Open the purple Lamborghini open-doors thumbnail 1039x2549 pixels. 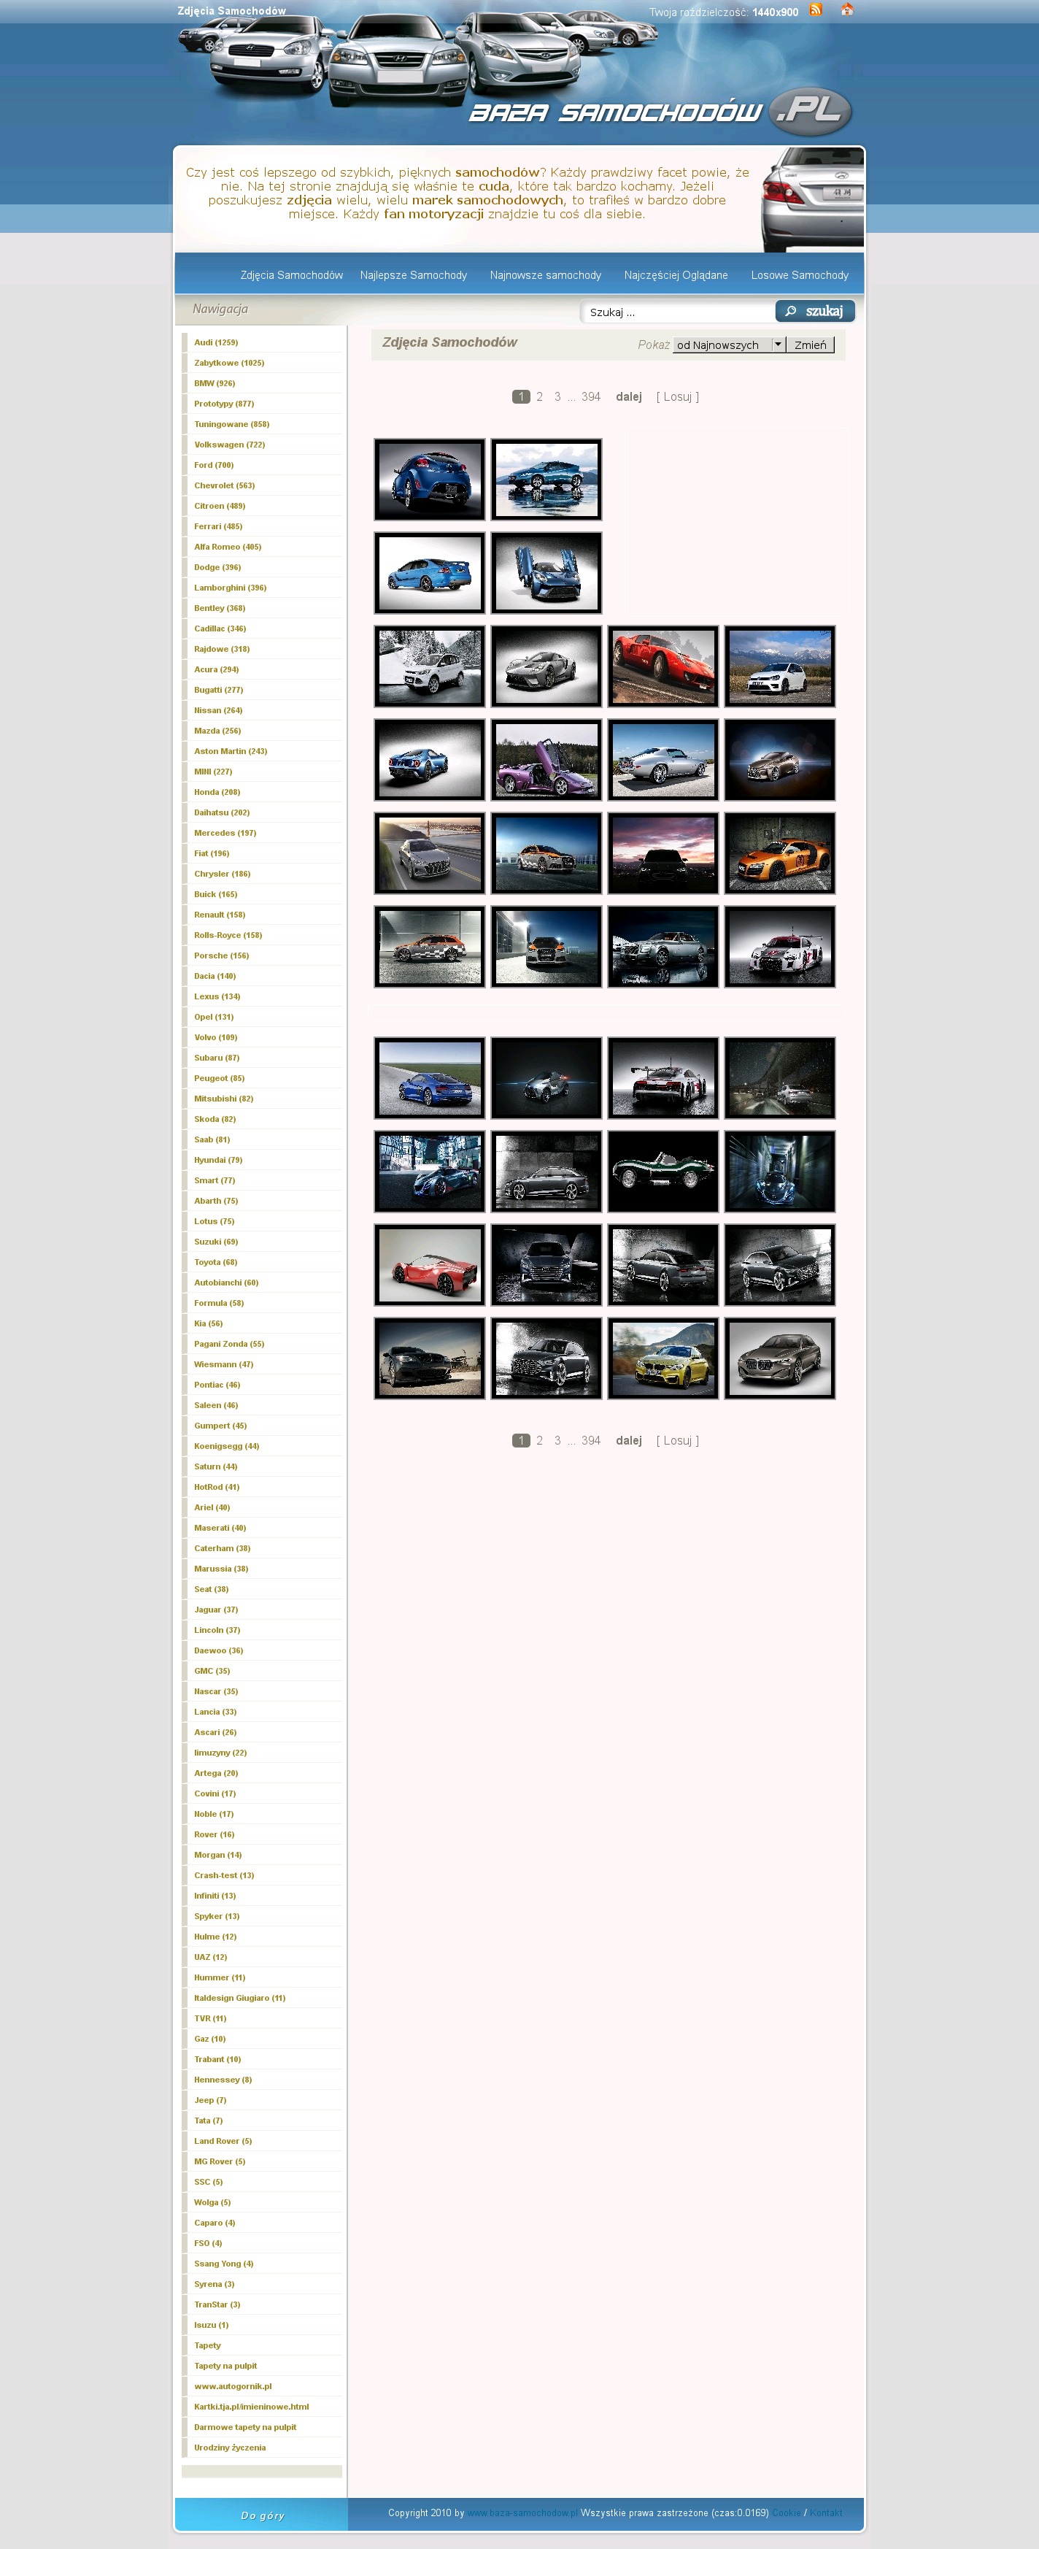pos(546,760)
